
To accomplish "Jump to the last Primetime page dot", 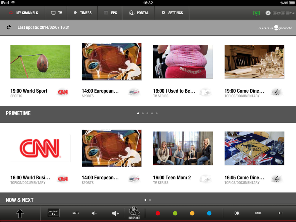I will click(157, 113).
